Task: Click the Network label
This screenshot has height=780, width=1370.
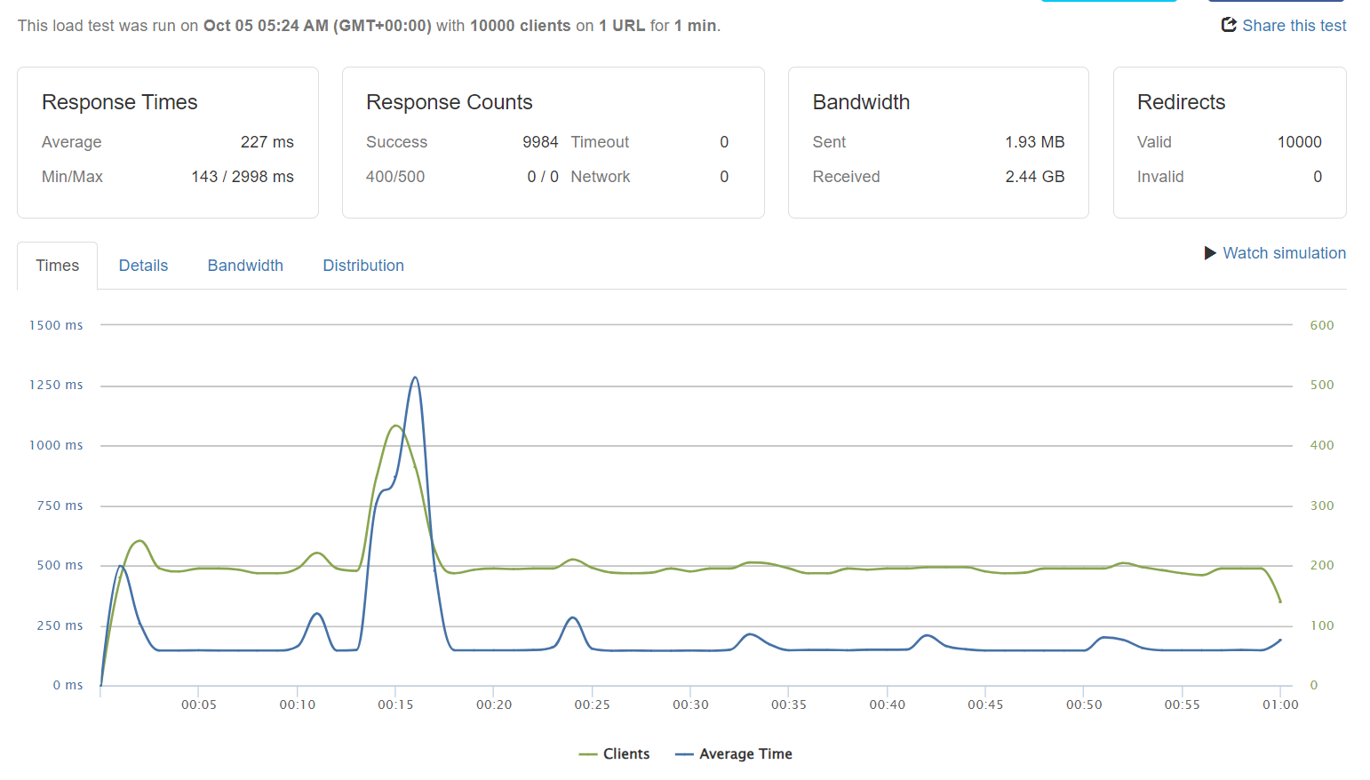Action: click(x=601, y=177)
